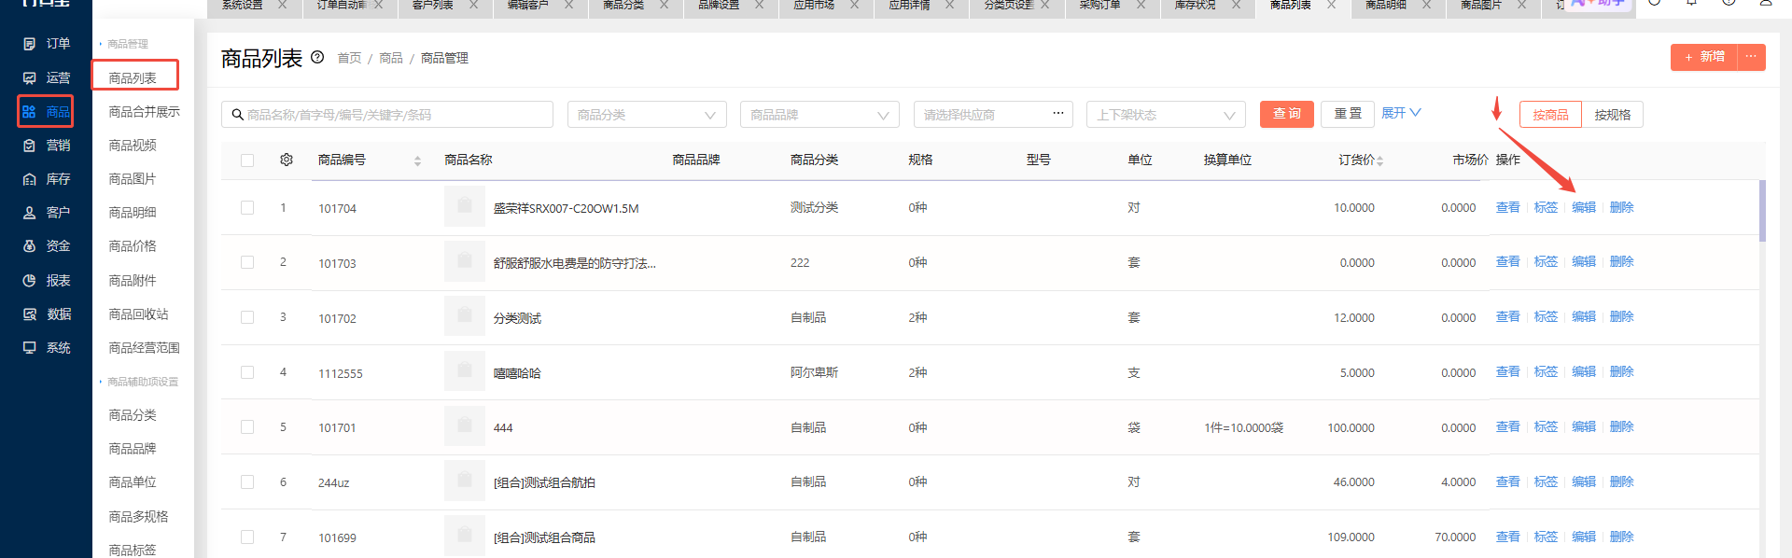Click the orange 新增 button

pos(1704,57)
